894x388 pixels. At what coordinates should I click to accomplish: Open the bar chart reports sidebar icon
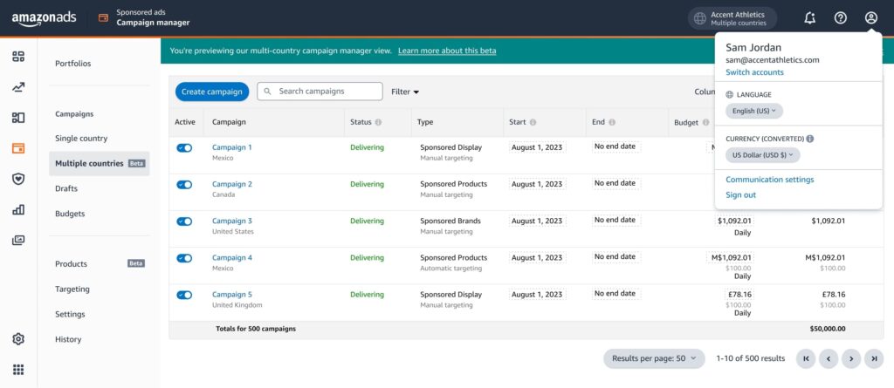[x=18, y=209]
